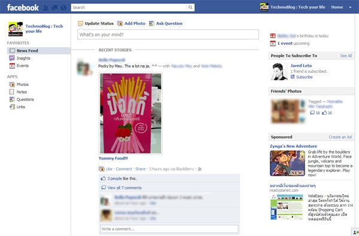Open messages icon in top bar
The image size is (359, 236).
click(54, 8)
